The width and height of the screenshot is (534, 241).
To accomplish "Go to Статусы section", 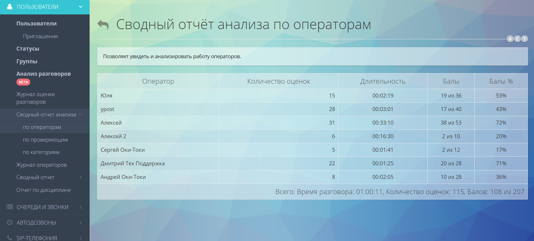I will pyautogui.click(x=28, y=49).
